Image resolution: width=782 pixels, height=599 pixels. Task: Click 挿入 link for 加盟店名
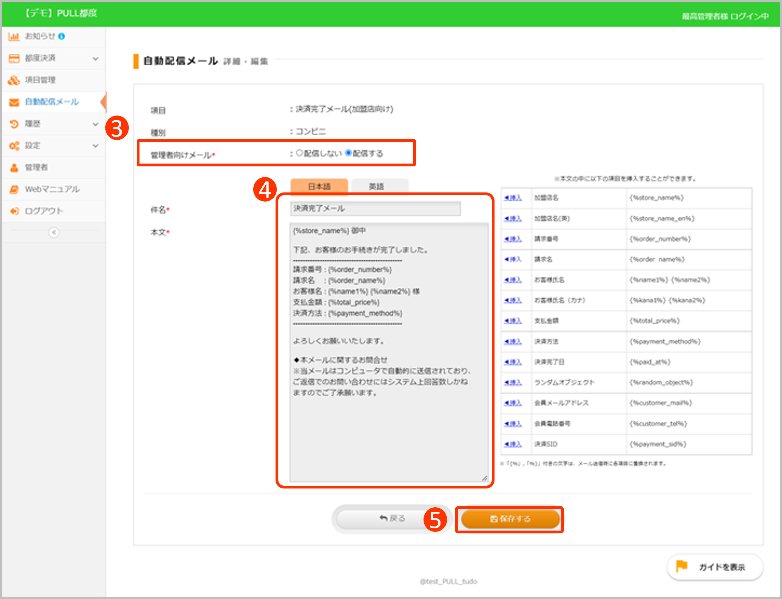[513, 198]
